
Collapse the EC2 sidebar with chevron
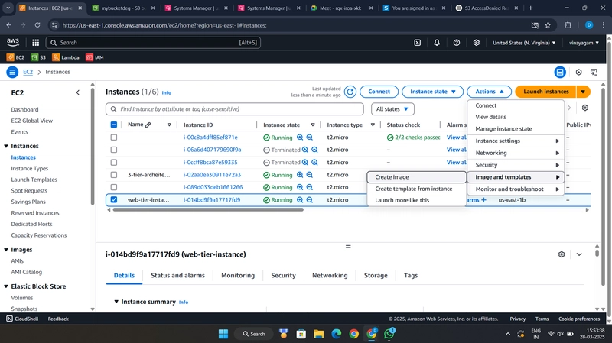point(78,92)
